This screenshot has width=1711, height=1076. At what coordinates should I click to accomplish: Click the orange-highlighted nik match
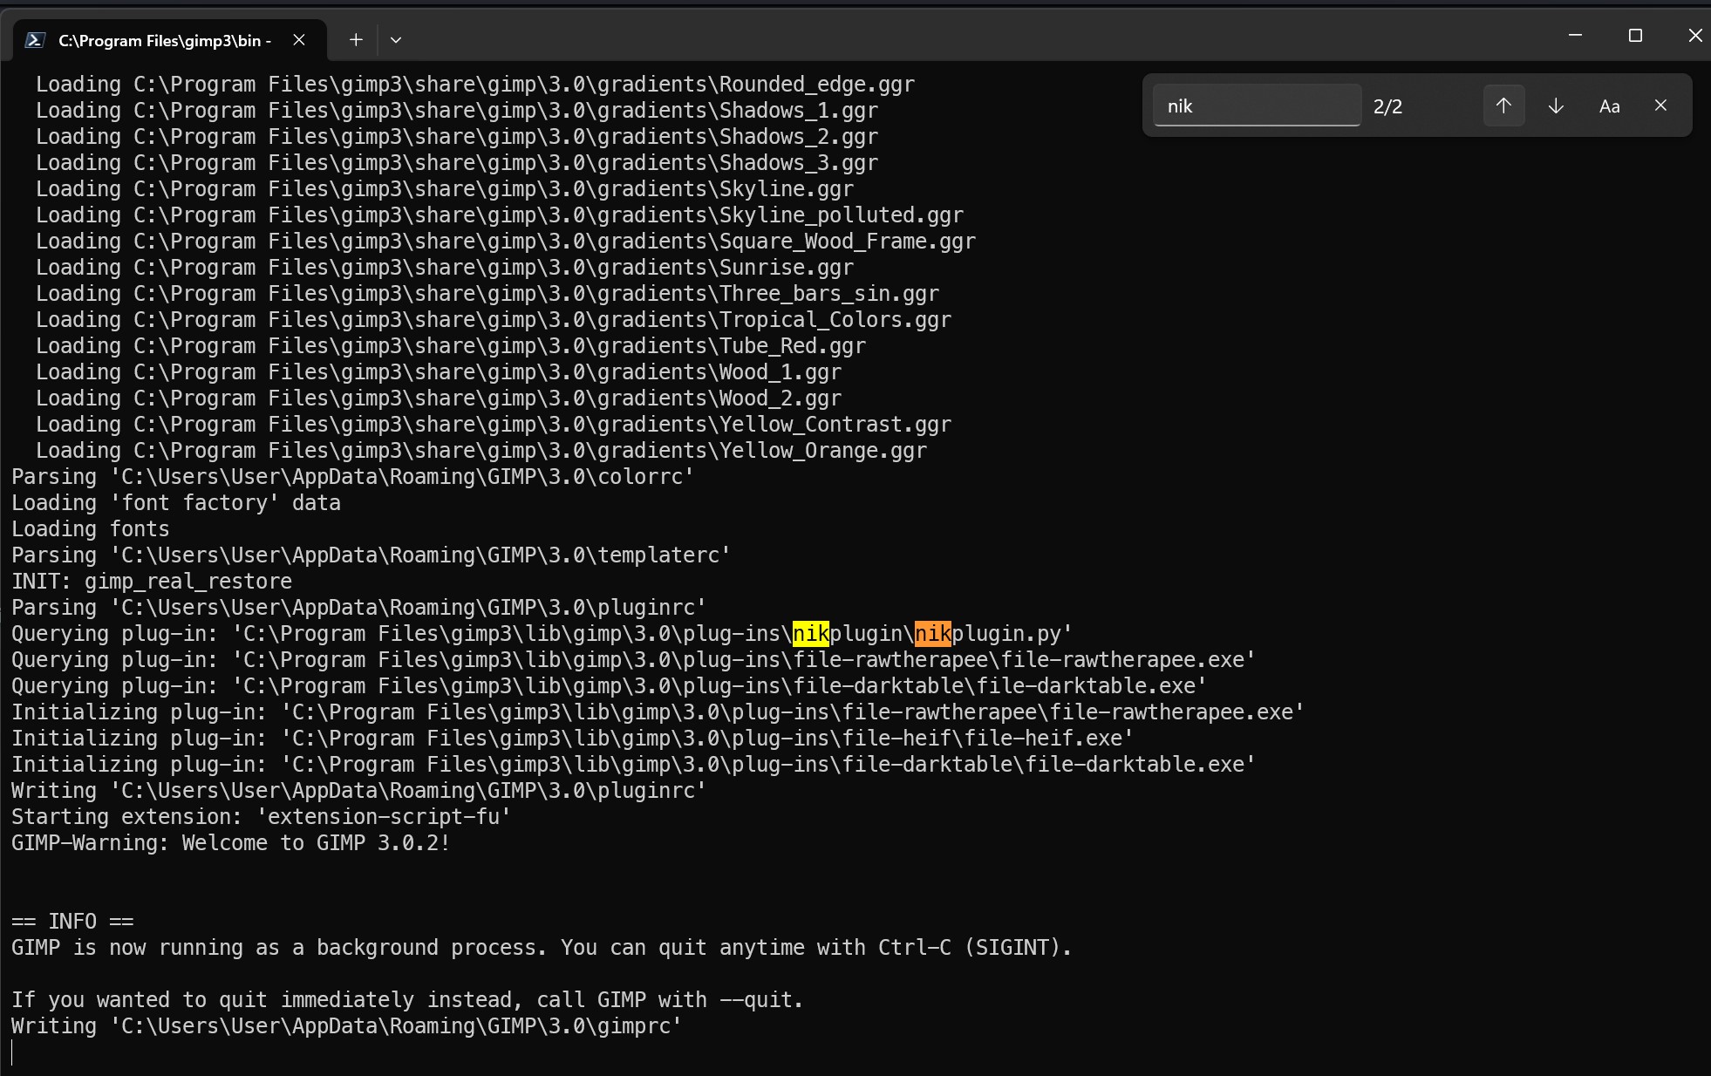[x=932, y=634]
